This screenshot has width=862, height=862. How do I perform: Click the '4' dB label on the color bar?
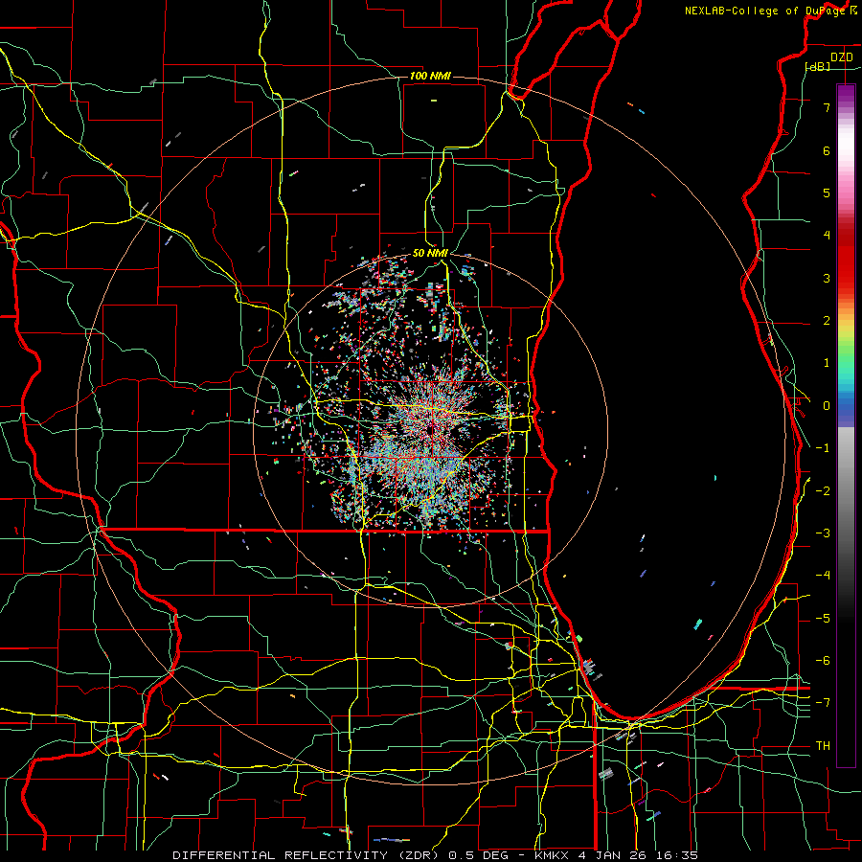point(827,236)
